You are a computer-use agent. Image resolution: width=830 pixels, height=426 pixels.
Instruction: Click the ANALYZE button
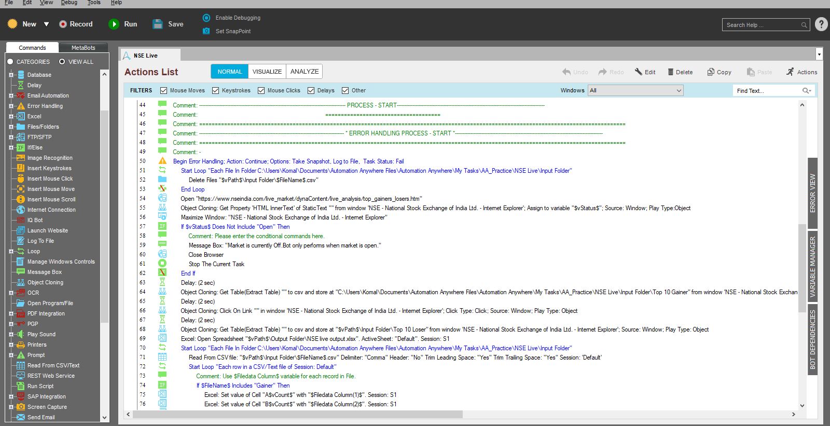(x=305, y=72)
